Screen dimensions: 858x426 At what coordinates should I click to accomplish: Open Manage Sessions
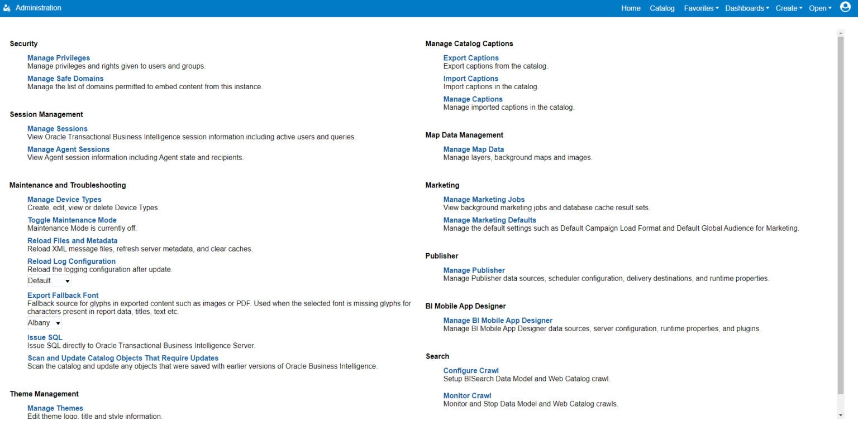[58, 129]
